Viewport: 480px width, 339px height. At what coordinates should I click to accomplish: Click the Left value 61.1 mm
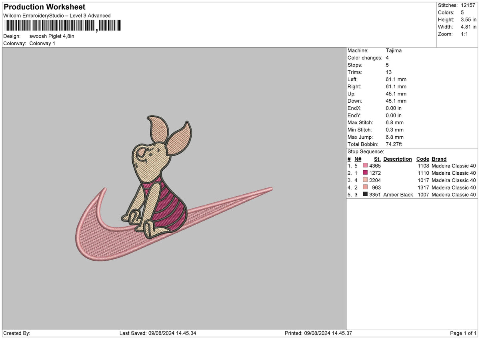396,79
